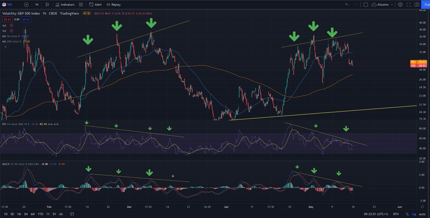Add a symbol to compare with plus icon
Screen dimensions: 430x218
click(26, 5)
